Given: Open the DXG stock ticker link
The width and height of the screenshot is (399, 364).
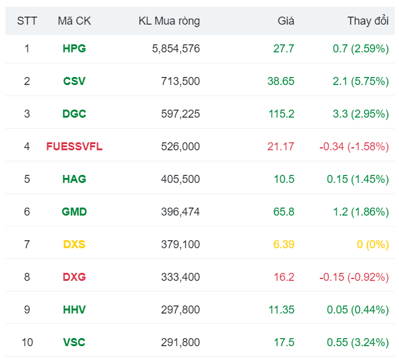Looking at the screenshot, I should point(74,277).
